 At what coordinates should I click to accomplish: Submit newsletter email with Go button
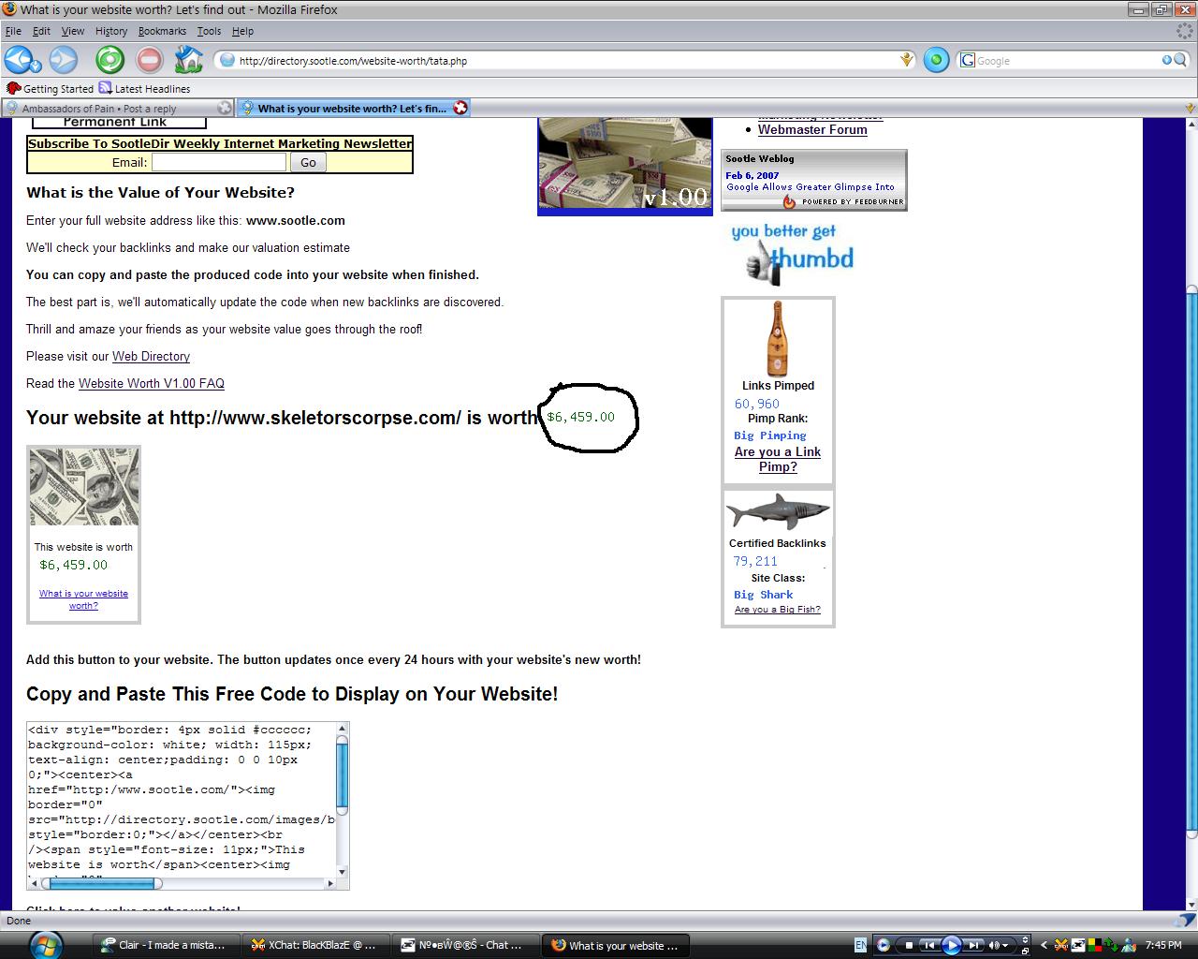click(x=308, y=162)
